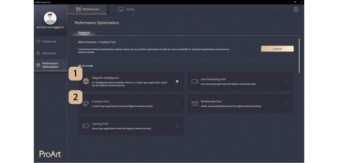The image size is (338, 163).
Task: Choose the Multimedia First radio button
Action: 286,103
